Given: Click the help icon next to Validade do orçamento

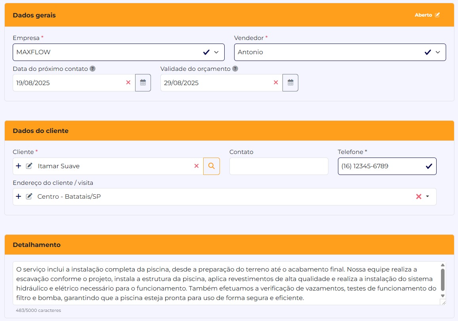Looking at the screenshot, I should [235, 68].
